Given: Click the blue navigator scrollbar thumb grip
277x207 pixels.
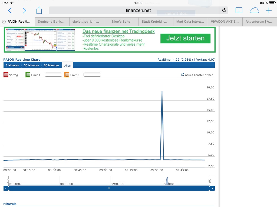Looking at the screenshot, I should (x=109, y=188).
